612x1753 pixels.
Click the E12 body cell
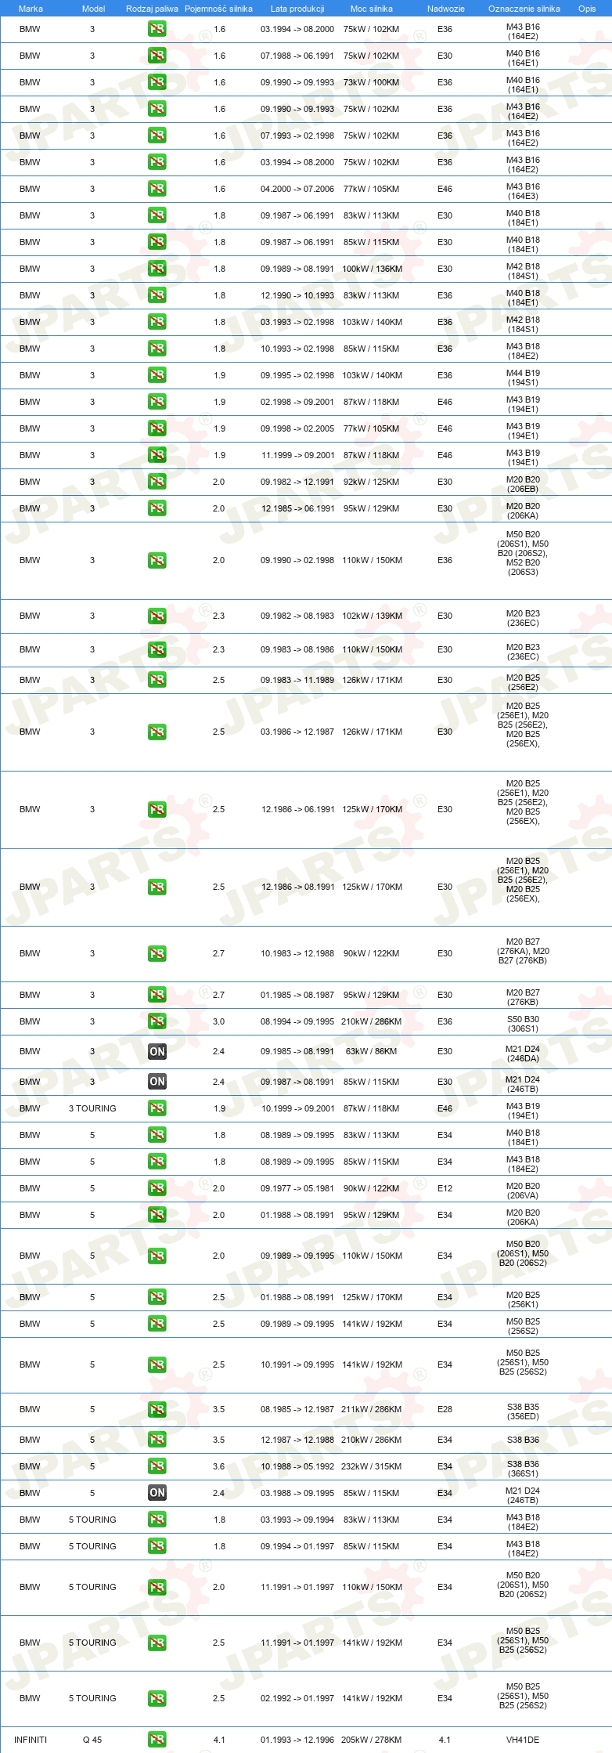click(x=445, y=1188)
